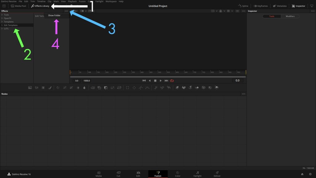Add a Shape 3D node
The width and height of the screenshot is (316, 178).
[x=184, y=87]
